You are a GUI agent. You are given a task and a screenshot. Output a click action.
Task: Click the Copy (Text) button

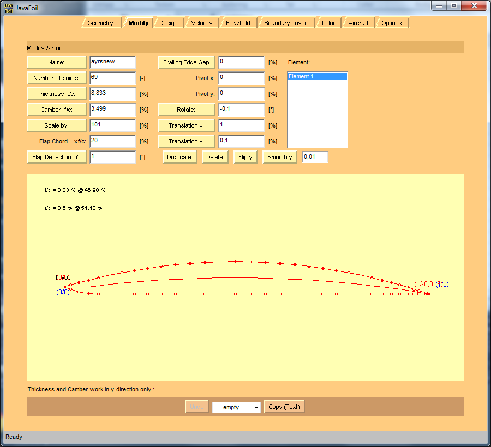[x=284, y=407]
